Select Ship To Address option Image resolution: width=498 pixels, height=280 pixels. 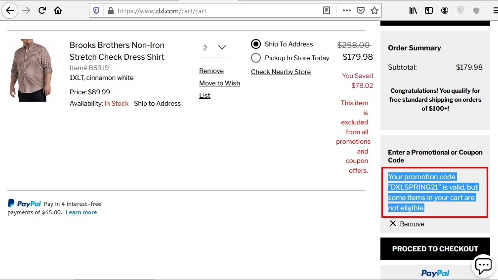click(x=256, y=44)
